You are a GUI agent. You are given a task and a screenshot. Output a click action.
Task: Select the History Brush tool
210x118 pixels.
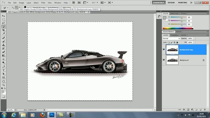[4, 49]
